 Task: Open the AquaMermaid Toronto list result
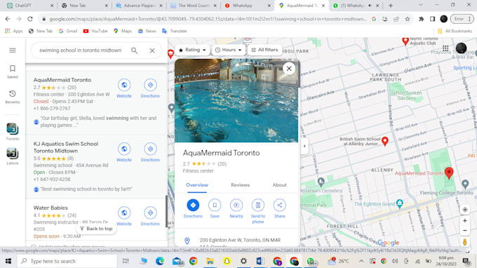62,80
